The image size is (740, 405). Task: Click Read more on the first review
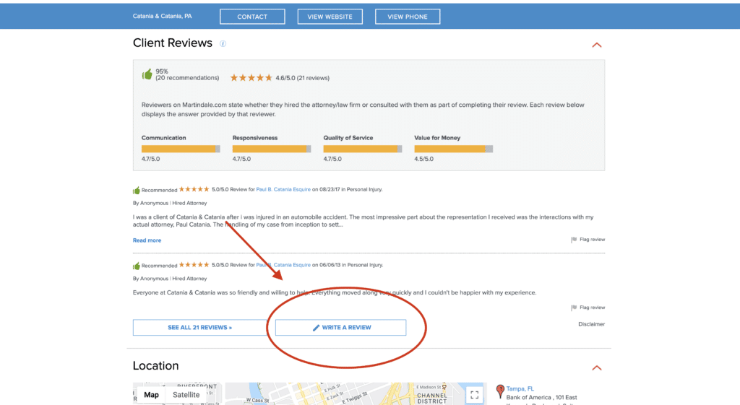pyautogui.click(x=147, y=240)
